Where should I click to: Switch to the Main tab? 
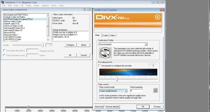pyautogui.click(x=97, y=35)
